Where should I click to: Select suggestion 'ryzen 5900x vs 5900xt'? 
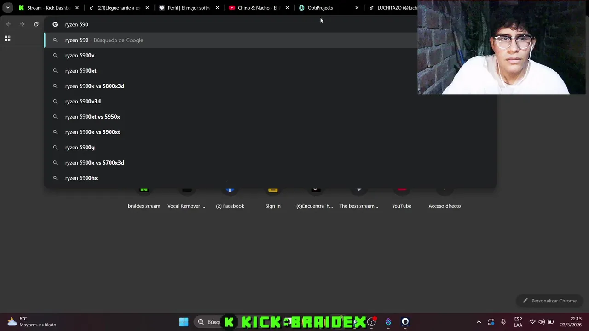tap(270, 132)
